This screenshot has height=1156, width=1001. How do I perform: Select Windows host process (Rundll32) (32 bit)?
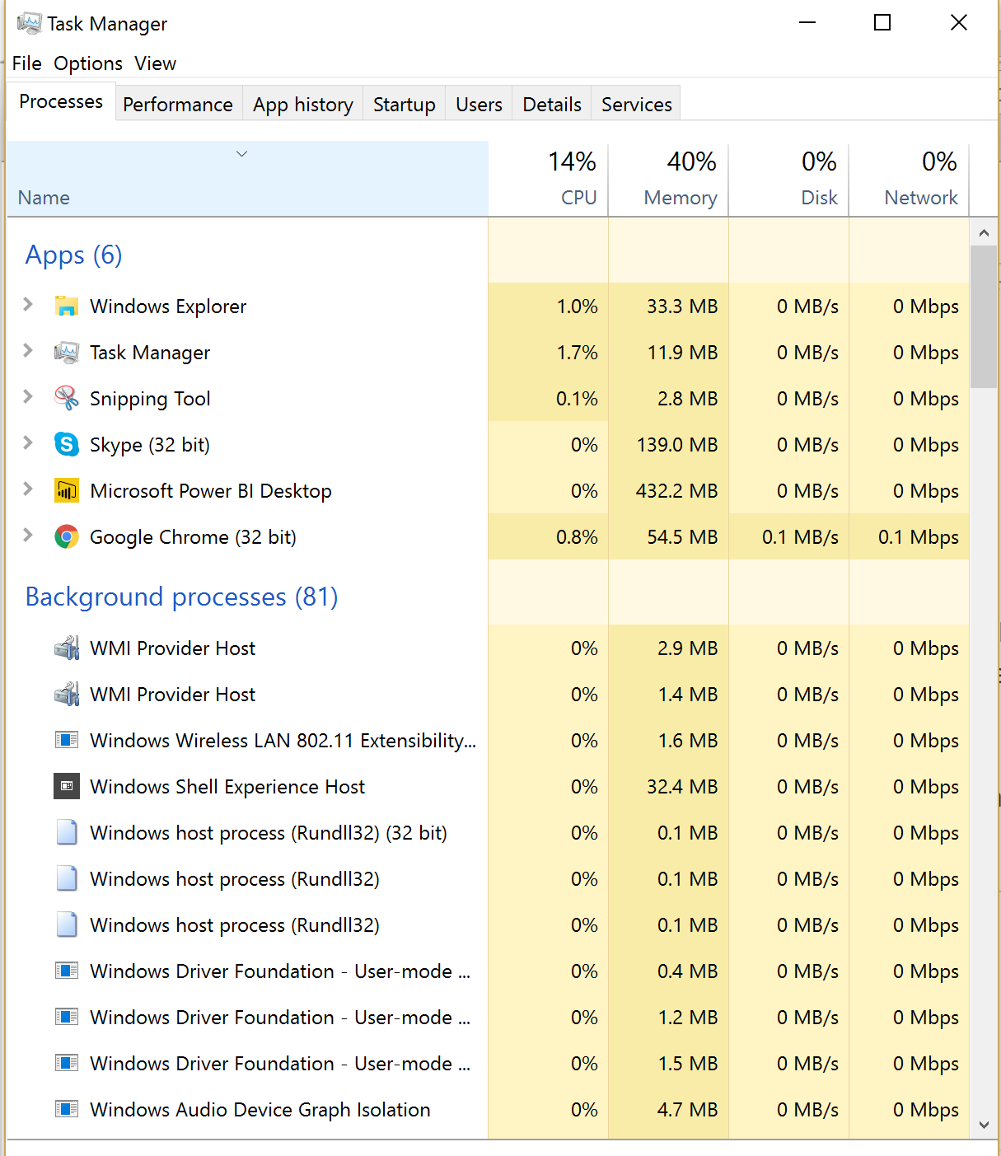coord(488,833)
